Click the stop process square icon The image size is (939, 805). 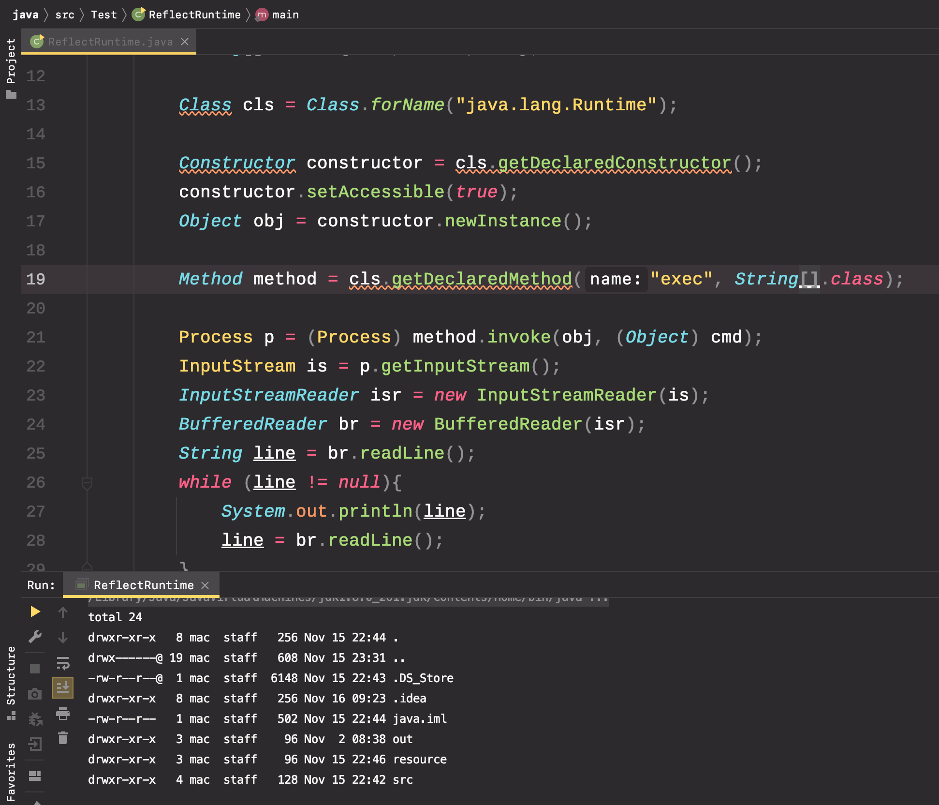[35, 668]
